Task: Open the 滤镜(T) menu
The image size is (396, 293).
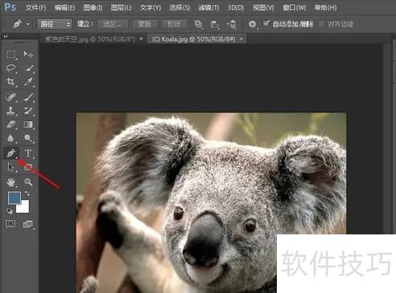Action: [x=208, y=8]
